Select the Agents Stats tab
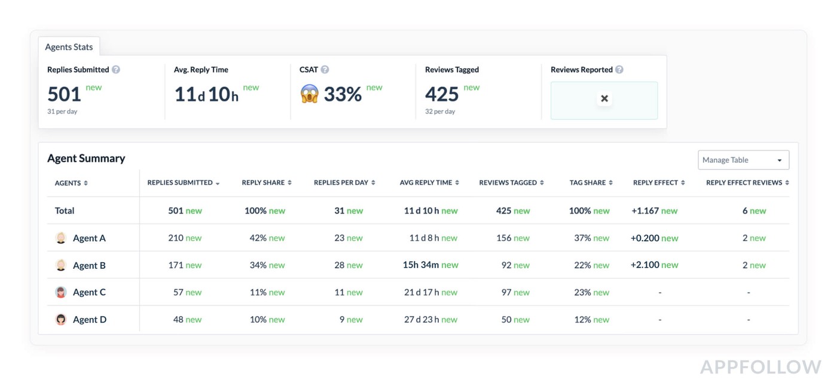Viewport: 837px width, 389px height. (69, 47)
